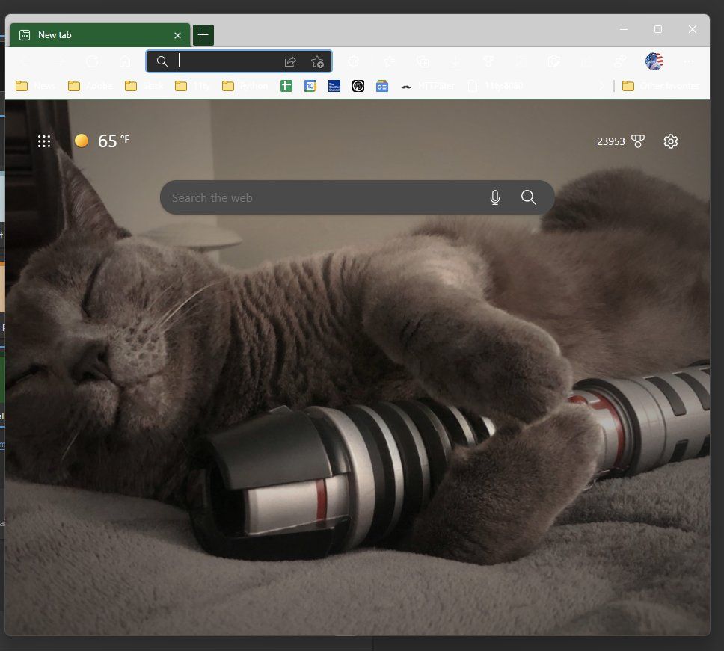This screenshot has height=651, width=724.
Task: Close the New tab tab
Action: click(x=178, y=36)
